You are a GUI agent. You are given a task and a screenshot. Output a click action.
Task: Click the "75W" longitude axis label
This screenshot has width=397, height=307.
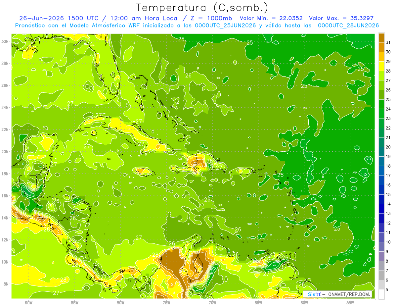(x=166, y=303)
